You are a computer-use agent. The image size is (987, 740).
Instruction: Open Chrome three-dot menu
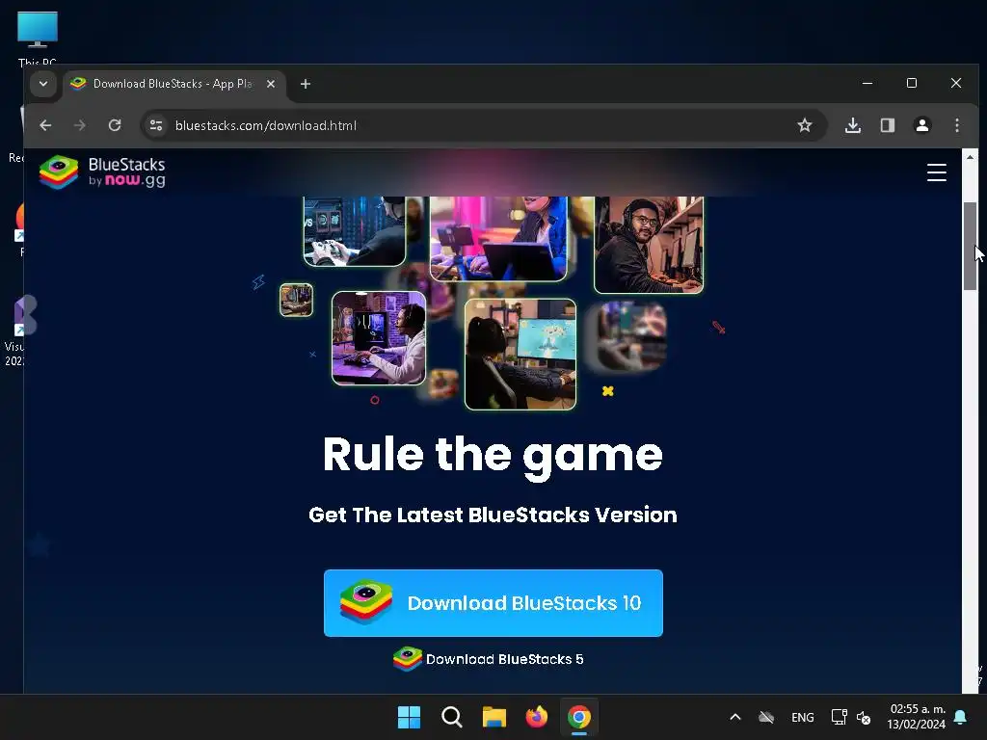click(x=957, y=125)
